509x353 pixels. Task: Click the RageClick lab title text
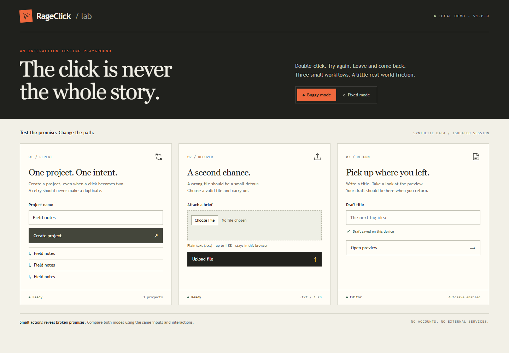click(x=64, y=16)
